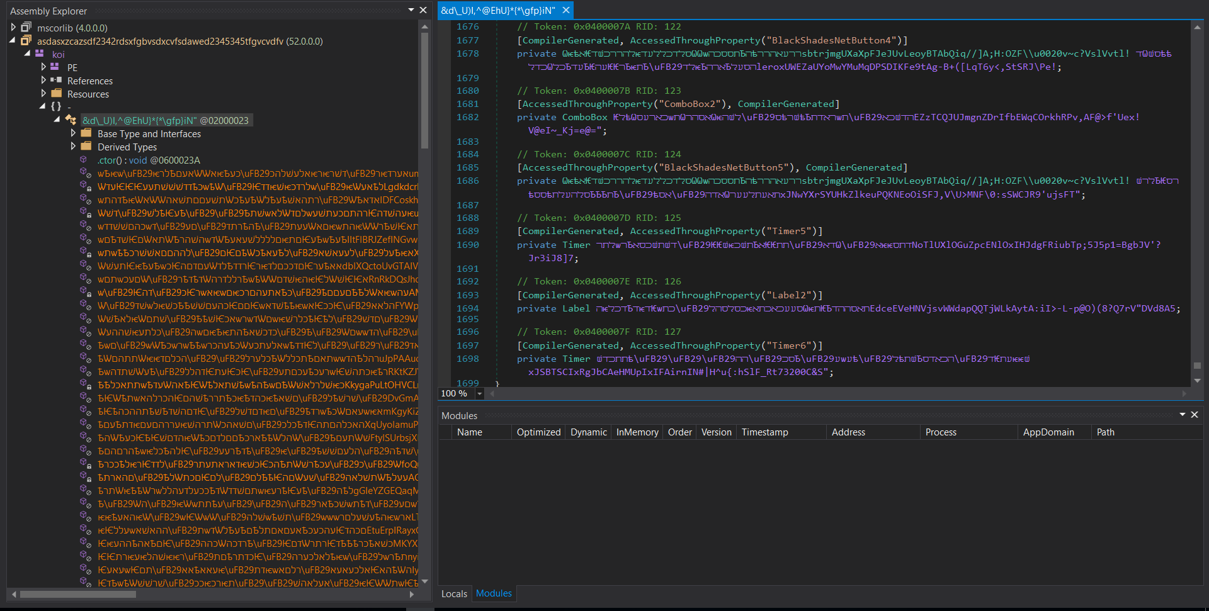Screen dimensions: 1209x611
Task: Click Assembly Explorer horizontal scrollbar thumb
Action: tap(77, 594)
